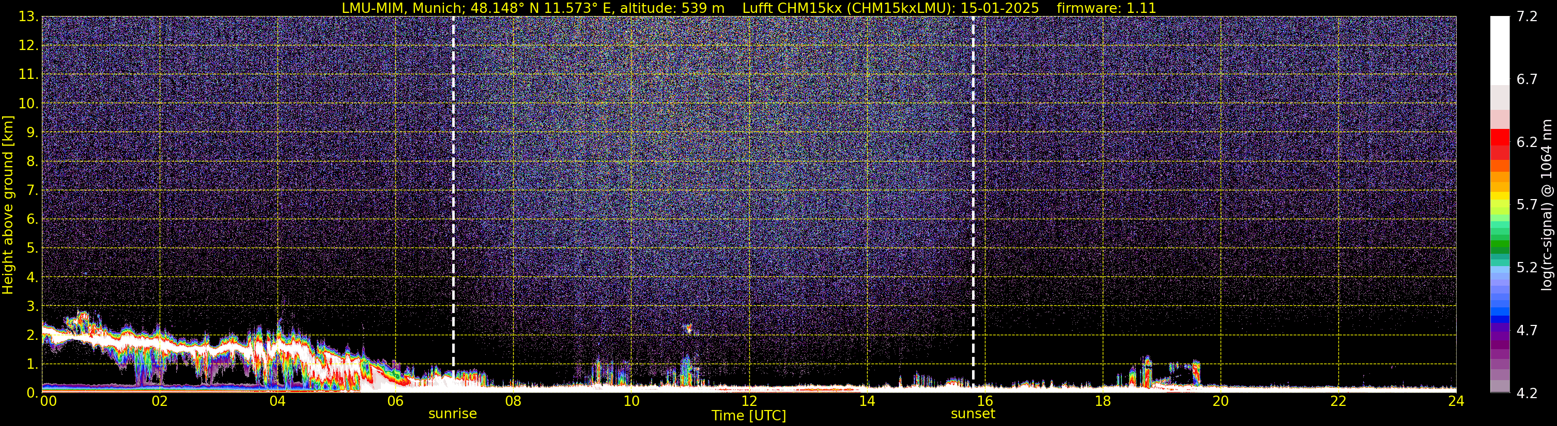Click the 6.7 value on the colorbar
Screen dimensions: 1557x426
click(1527, 79)
